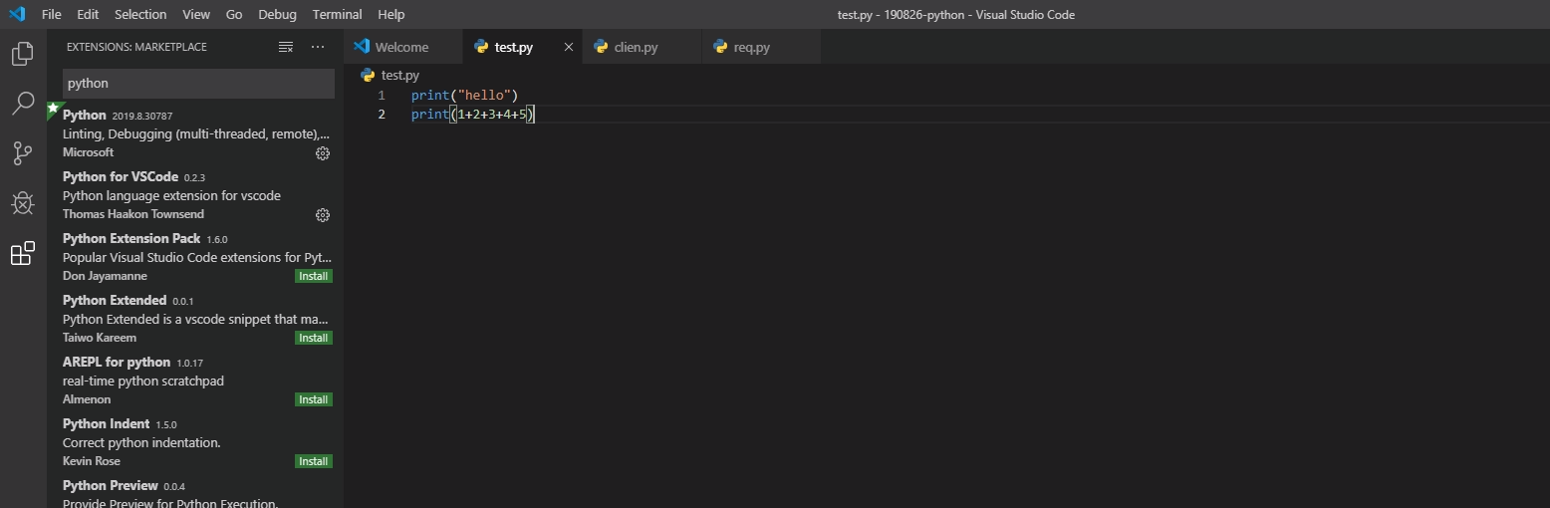Select the AREPL for python entry title
This screenshot has height=508, width=1550.
click(x=117, y=362)
